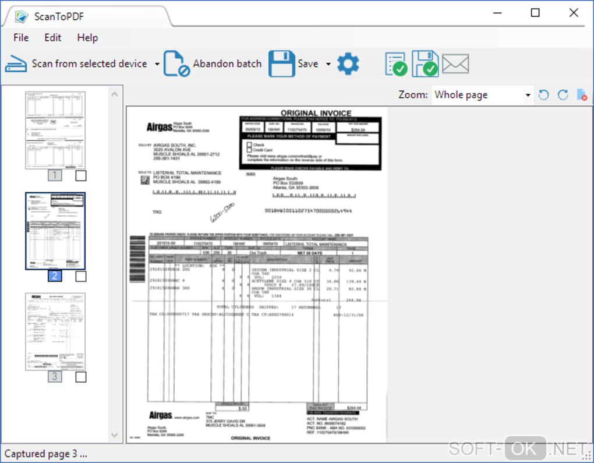Click the Scan from selected device label
594x463 pixels.
pos(90,63)
